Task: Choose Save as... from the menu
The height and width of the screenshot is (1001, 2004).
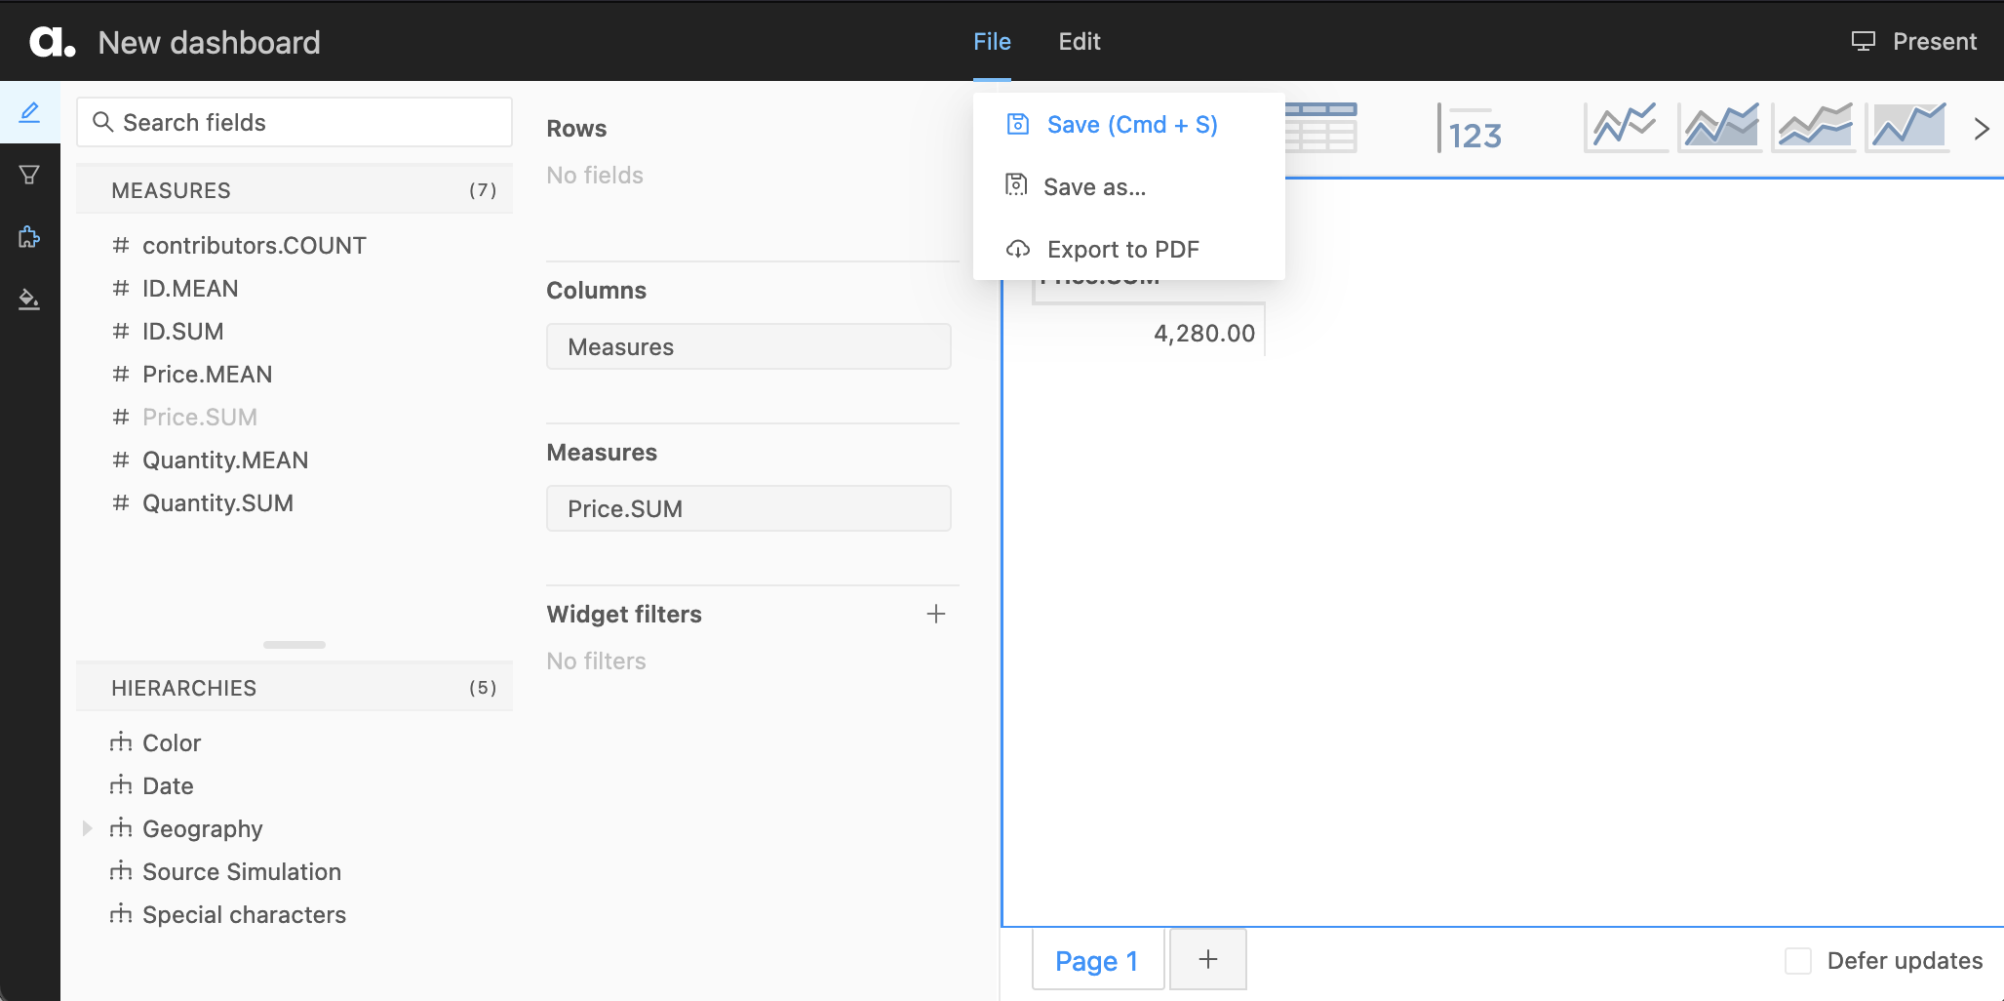Action: click(1095, 186)
